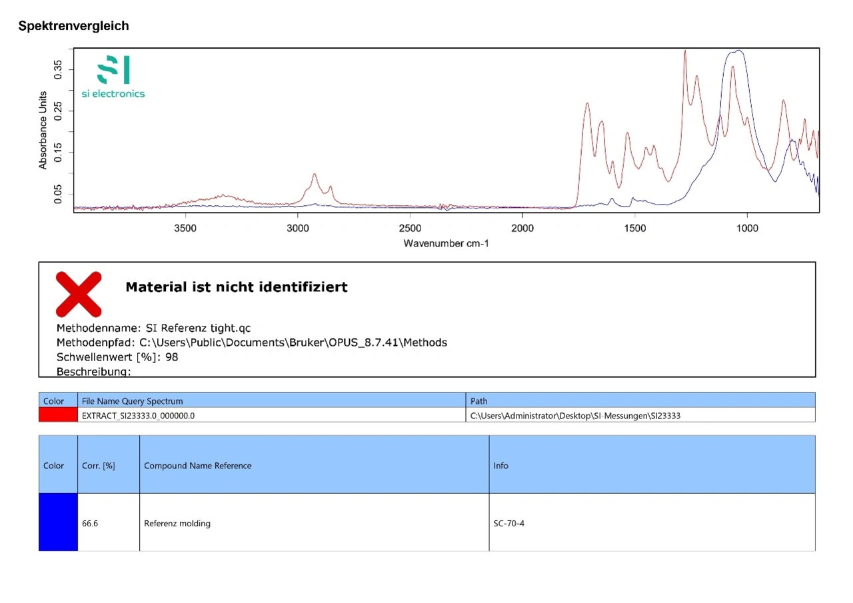
Task: Select the 66.6 correlation value cell
Action: coord(90,524)
